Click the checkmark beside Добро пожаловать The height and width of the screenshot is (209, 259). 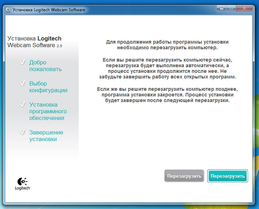pyautogui.click(x=23, y=62)
